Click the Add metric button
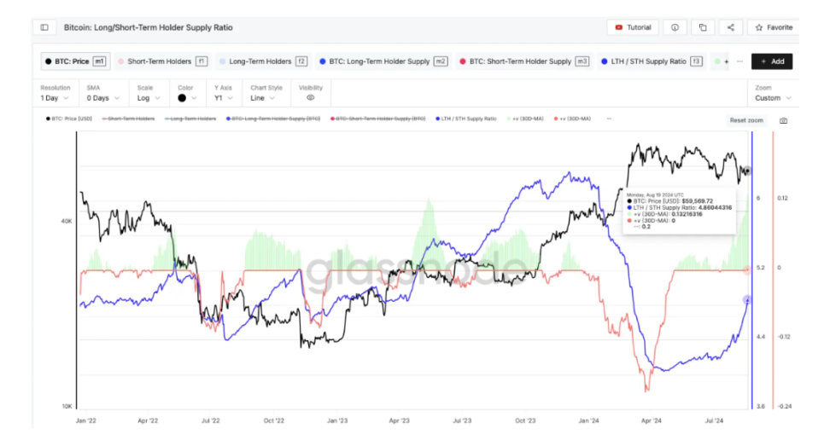Viewport: 830px width, 440px height. (771, 61)
